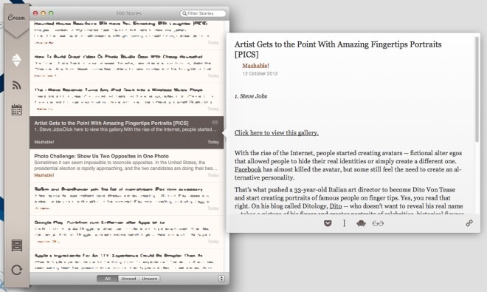Click the small icon on selected story row

(x=215, y=123)
